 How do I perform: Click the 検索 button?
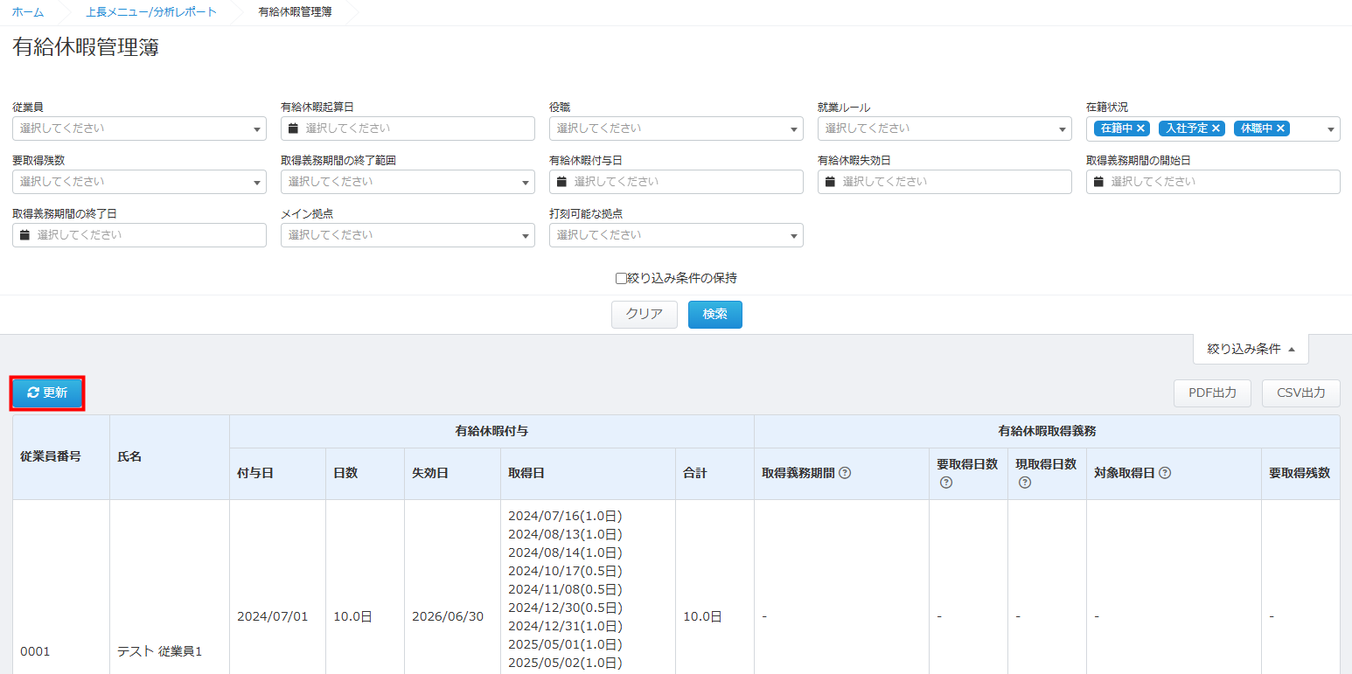point(714,315)
